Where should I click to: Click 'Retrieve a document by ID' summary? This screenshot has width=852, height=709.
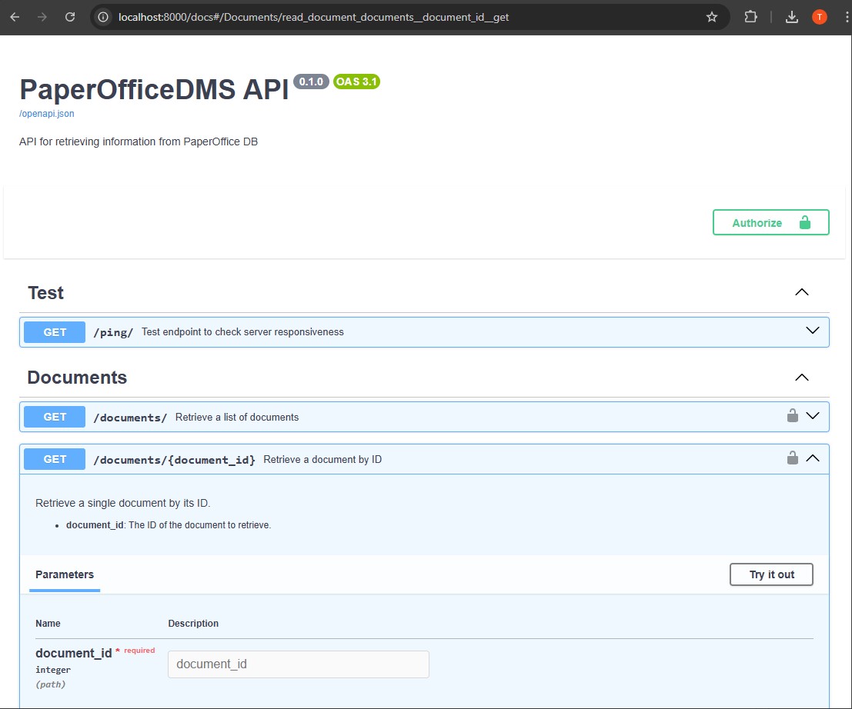(322, 459)
